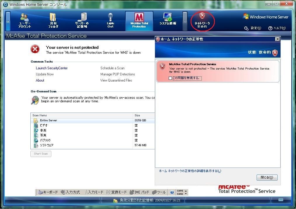This screenshot has width=296, height=209.
Task: Click the console title bar home icon
Action: tap(6, 4)
